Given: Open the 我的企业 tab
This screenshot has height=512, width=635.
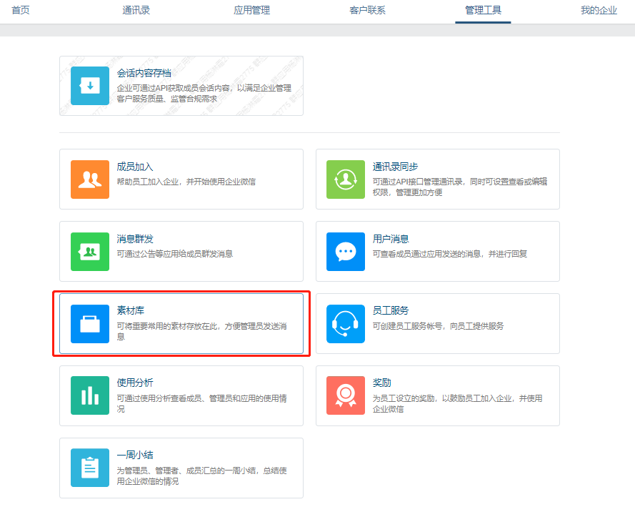Looking at the screenshot, I should coord(599,11).
